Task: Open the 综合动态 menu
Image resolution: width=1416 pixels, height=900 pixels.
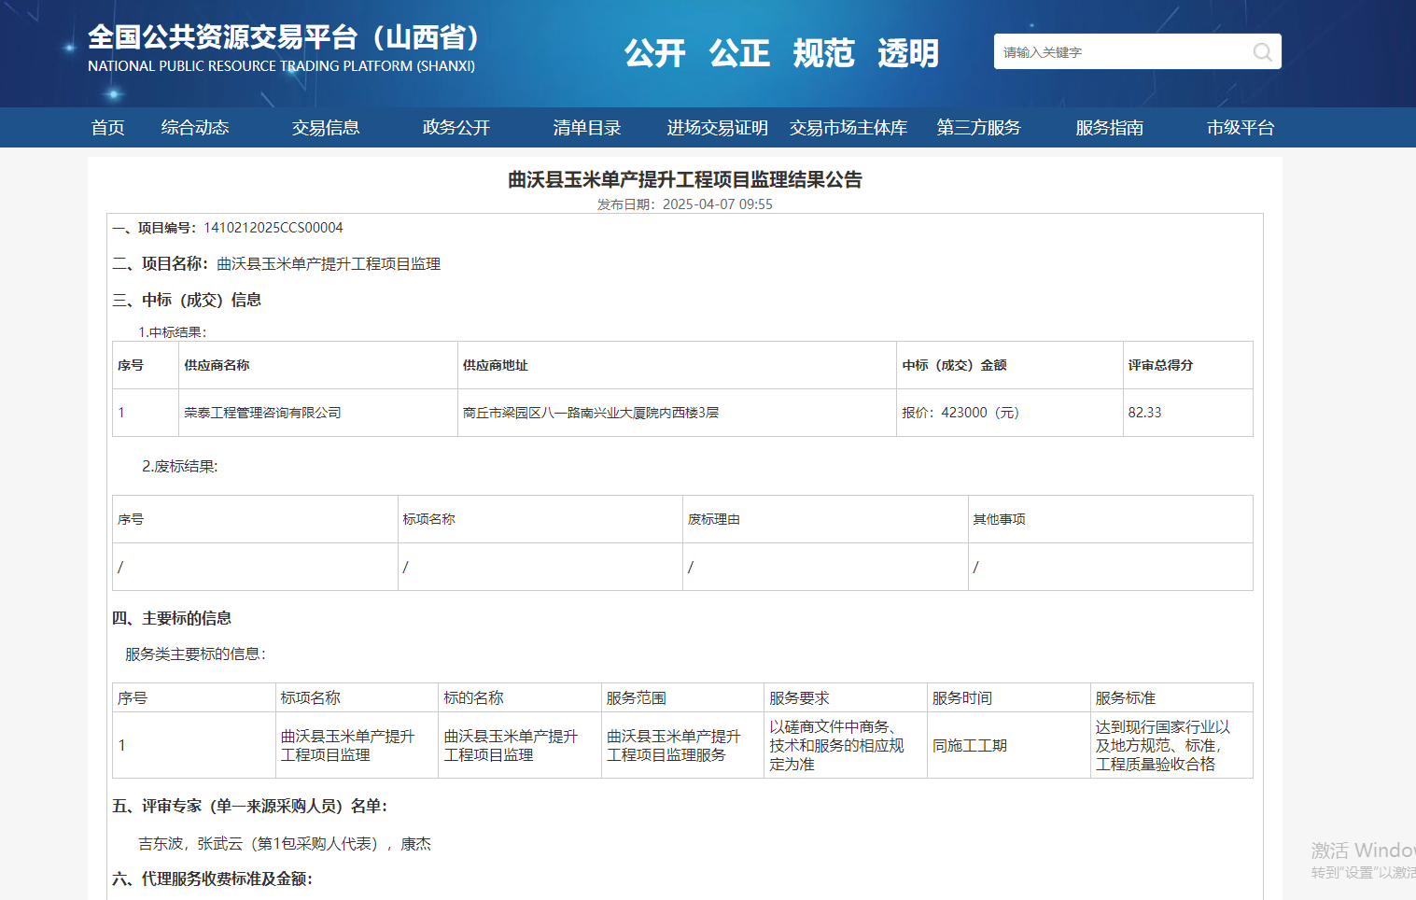Action: pyautogui.click(x=194, y=128)
